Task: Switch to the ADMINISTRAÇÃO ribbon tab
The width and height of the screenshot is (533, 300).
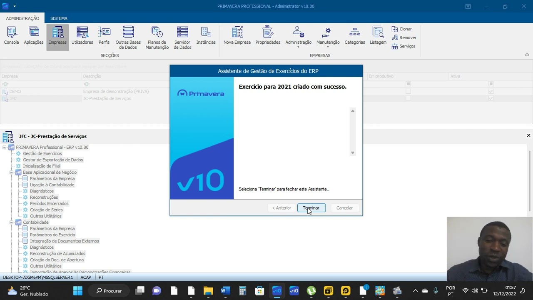Action: 22,18
